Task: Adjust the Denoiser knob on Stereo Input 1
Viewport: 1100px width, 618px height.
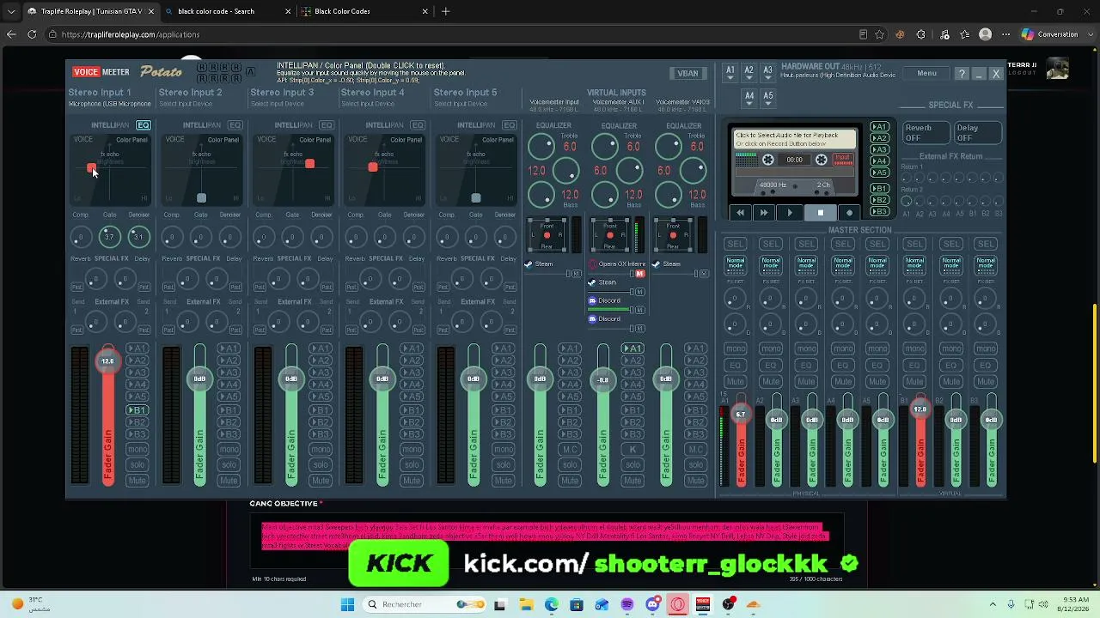Action: (x=138, y=237)
